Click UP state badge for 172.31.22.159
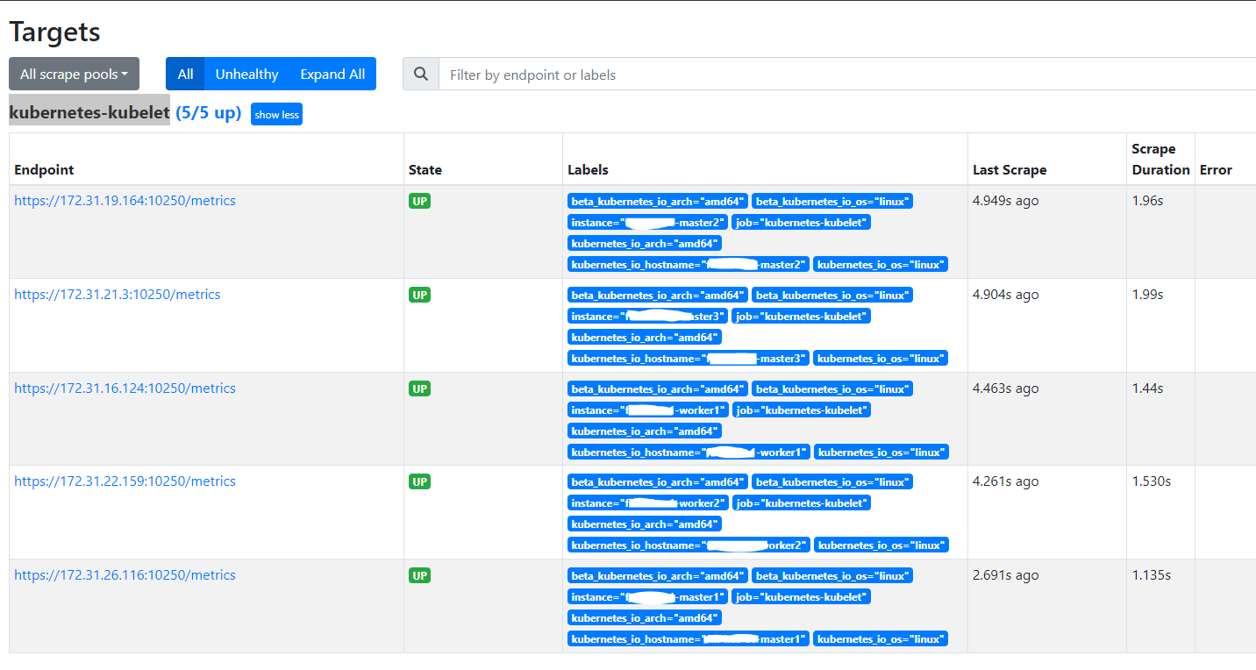The width and height of the screenshot is (1256, 670). [419, 482]
